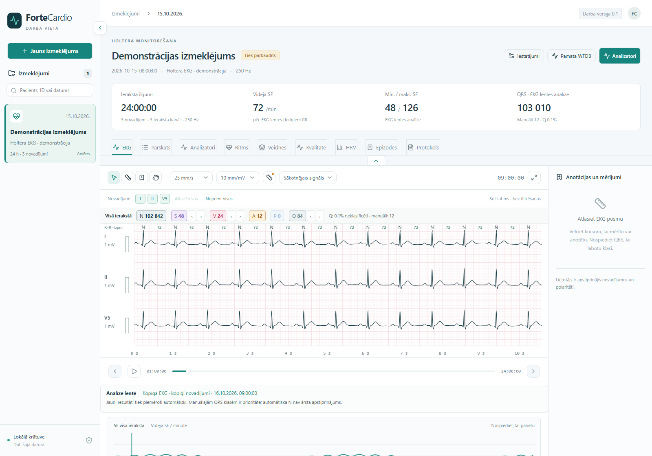This screenshot has height=456, width=652.
Task: Click the Pamata WFDB button
Action: tap(572, 56)
